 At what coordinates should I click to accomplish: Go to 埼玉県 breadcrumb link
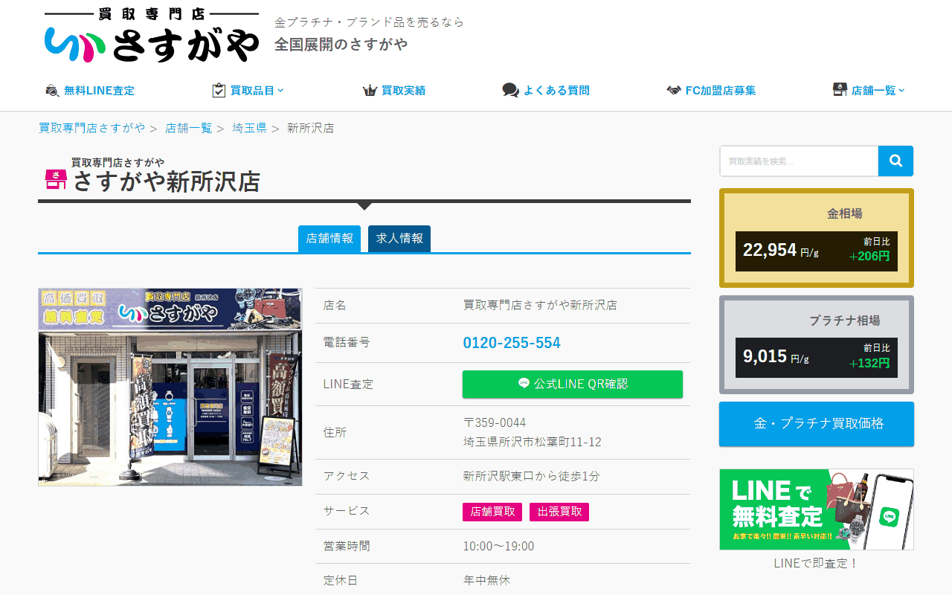pos(249,128)
